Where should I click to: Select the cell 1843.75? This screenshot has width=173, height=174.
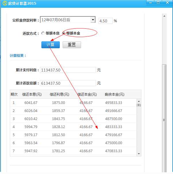click(59, 119)
